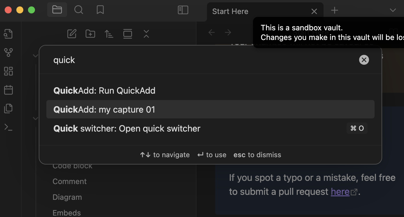Run the 'QuickAdd: my capture 01' command

210,109
